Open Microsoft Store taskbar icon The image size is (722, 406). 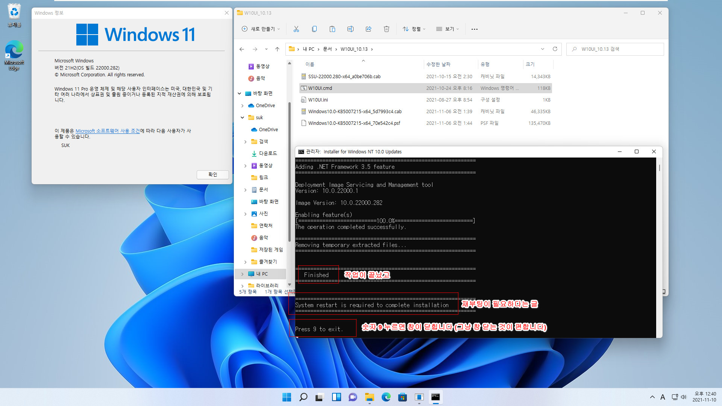(x=402, y=397)
